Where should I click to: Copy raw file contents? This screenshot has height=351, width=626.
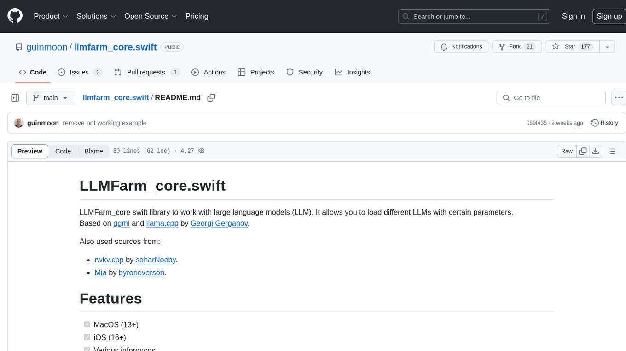tap(583, 151)
